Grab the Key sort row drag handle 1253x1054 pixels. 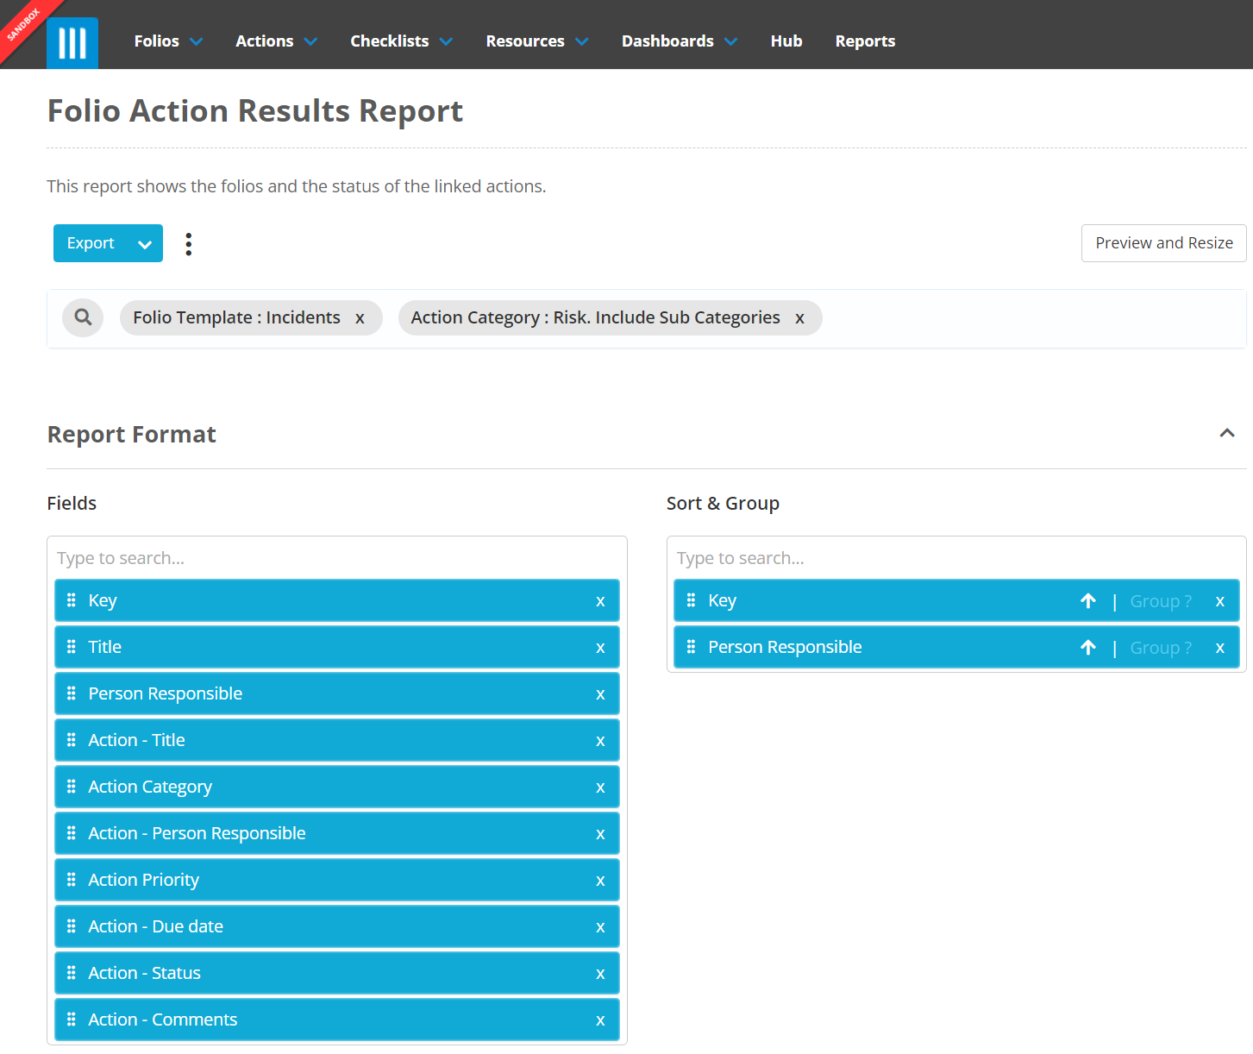[691, 600]
